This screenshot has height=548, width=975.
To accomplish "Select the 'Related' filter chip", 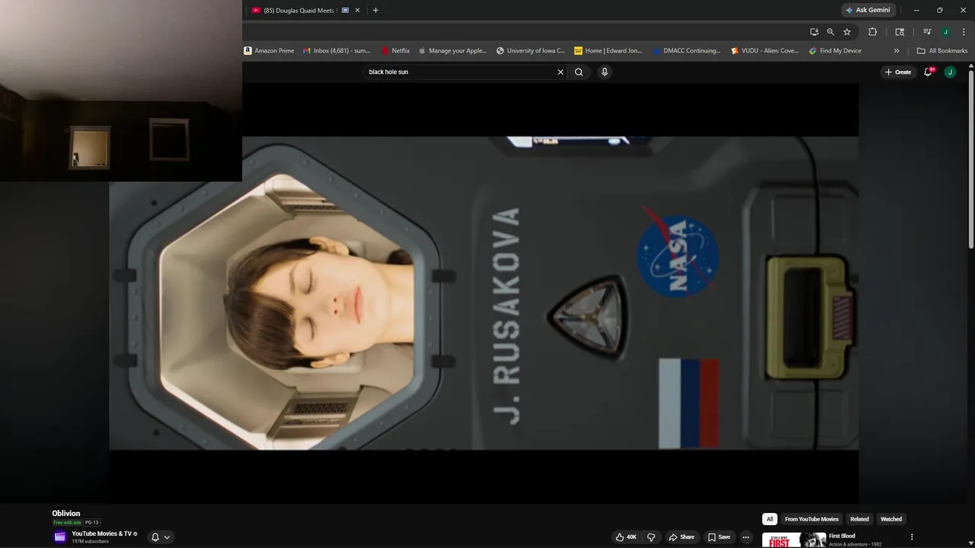I will point(859,519).
